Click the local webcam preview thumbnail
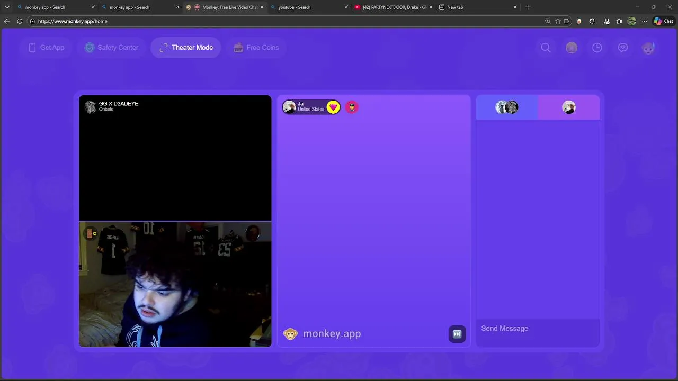 pos(175,285)
